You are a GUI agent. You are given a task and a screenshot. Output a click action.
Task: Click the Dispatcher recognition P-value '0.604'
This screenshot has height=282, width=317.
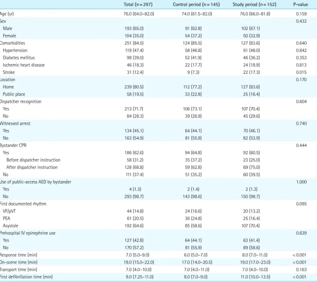pos(301,101)
